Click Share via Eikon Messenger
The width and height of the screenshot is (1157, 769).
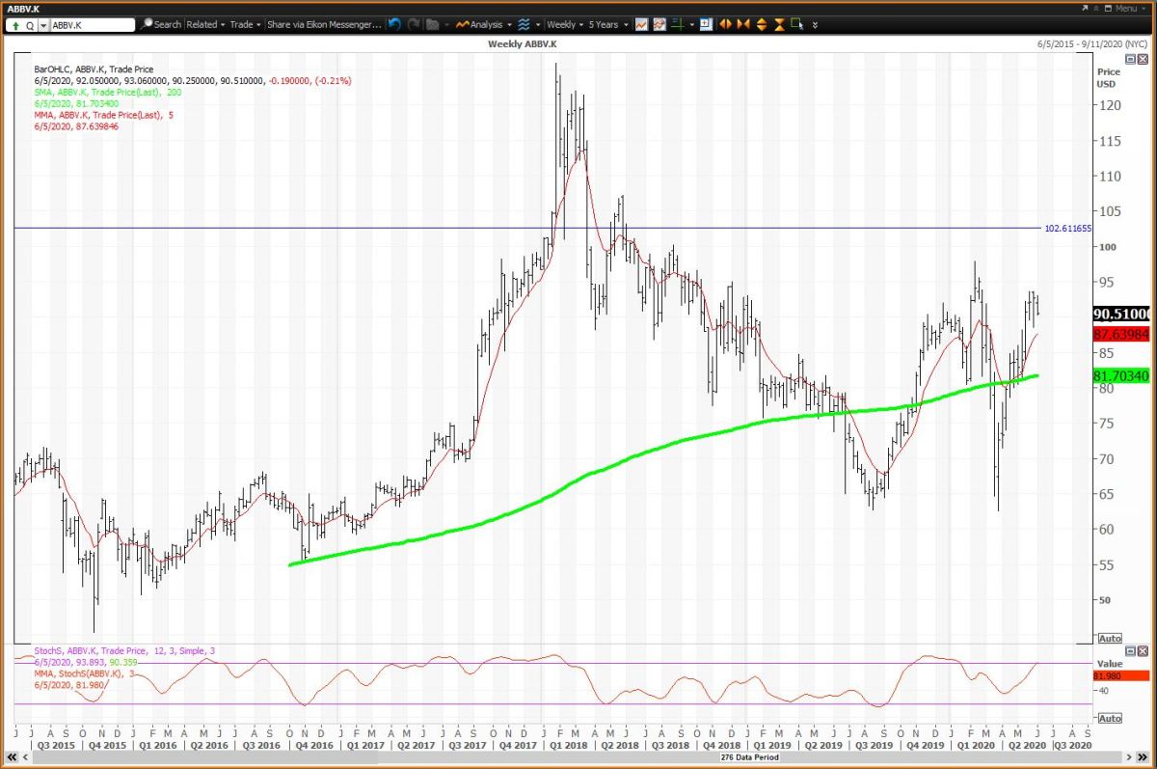[324, 24]
